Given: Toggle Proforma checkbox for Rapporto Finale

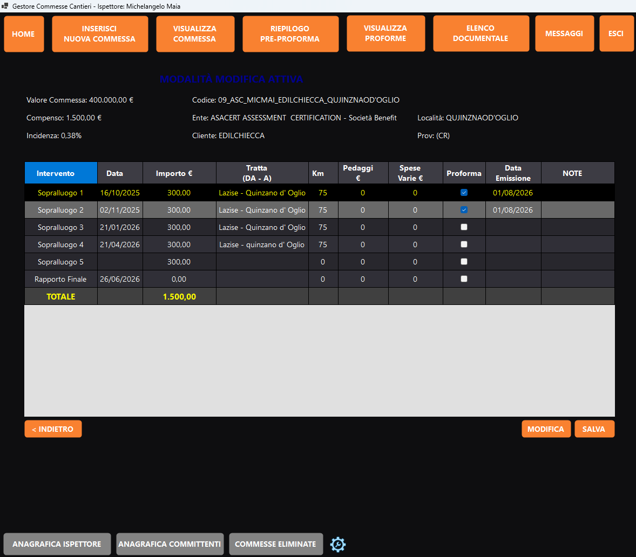Looking at the screenshot, I should click(x=464, y=279).
